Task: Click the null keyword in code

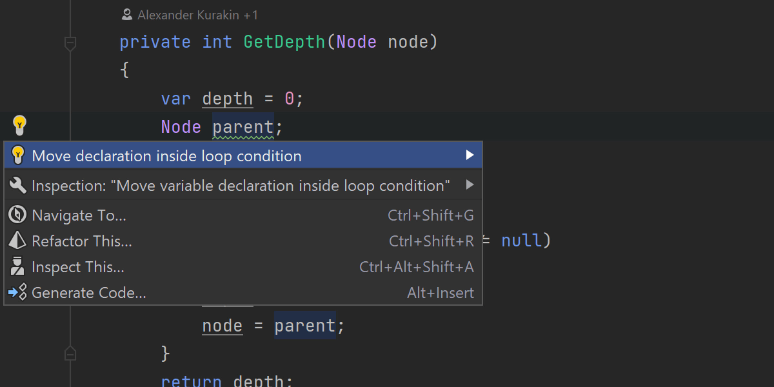Action: point(521,241)
